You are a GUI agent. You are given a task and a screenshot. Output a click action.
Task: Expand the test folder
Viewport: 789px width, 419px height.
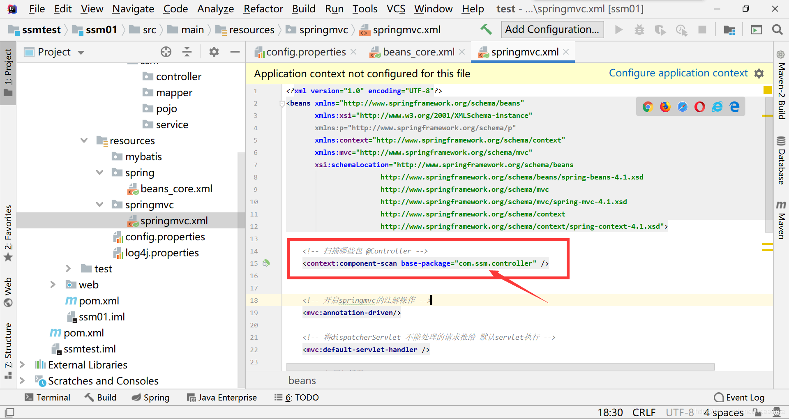pos(68,269)
